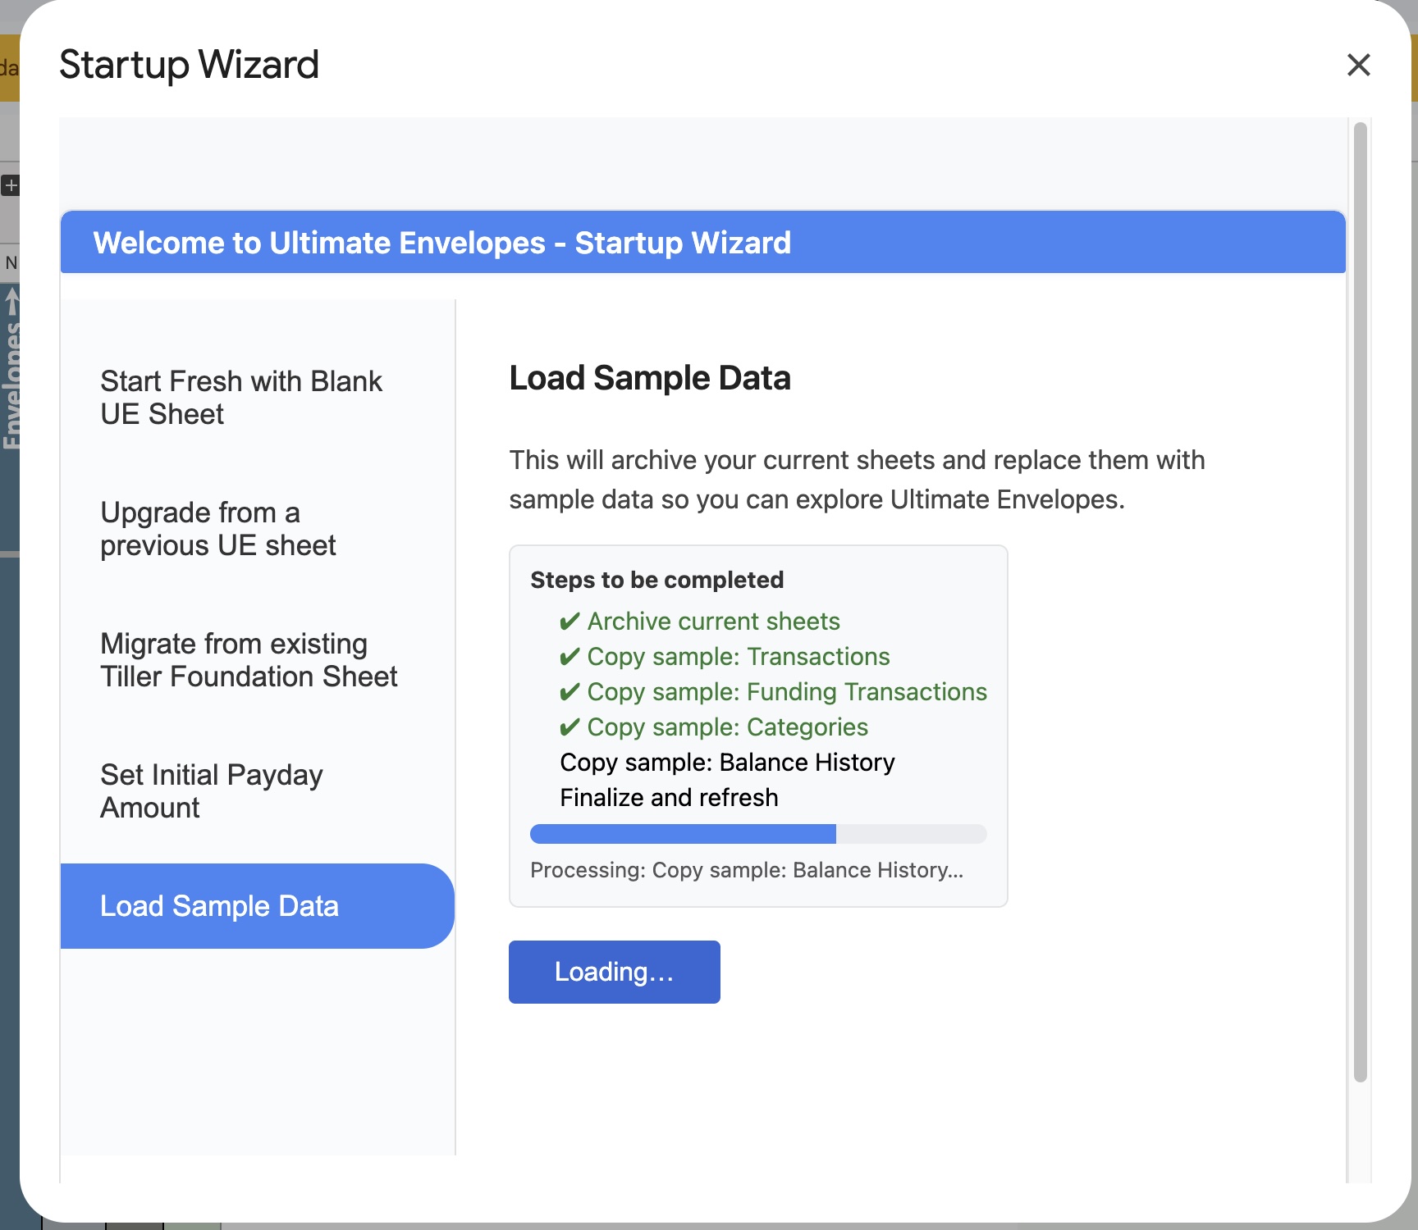Image resolution: width=1418 pixels, height=1230 pixels.
Task: Click the Copy sample: Balance History step
Action: [727, 763]
